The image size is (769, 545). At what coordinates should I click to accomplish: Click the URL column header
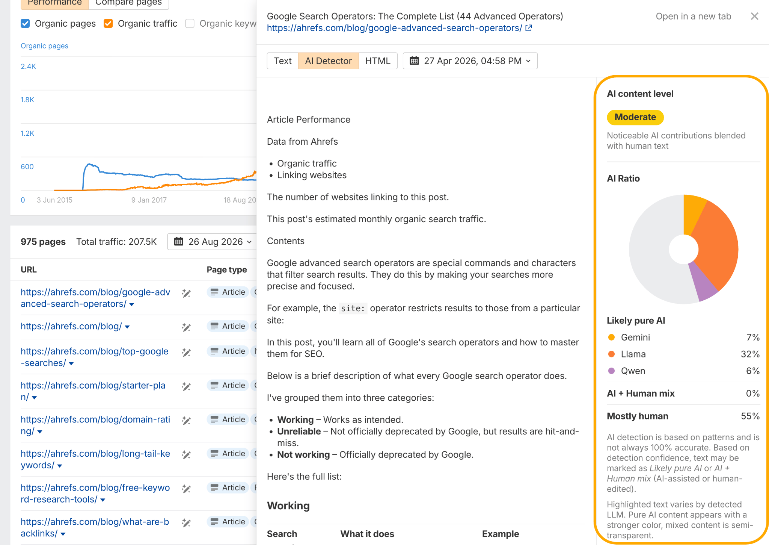point(29,269)
